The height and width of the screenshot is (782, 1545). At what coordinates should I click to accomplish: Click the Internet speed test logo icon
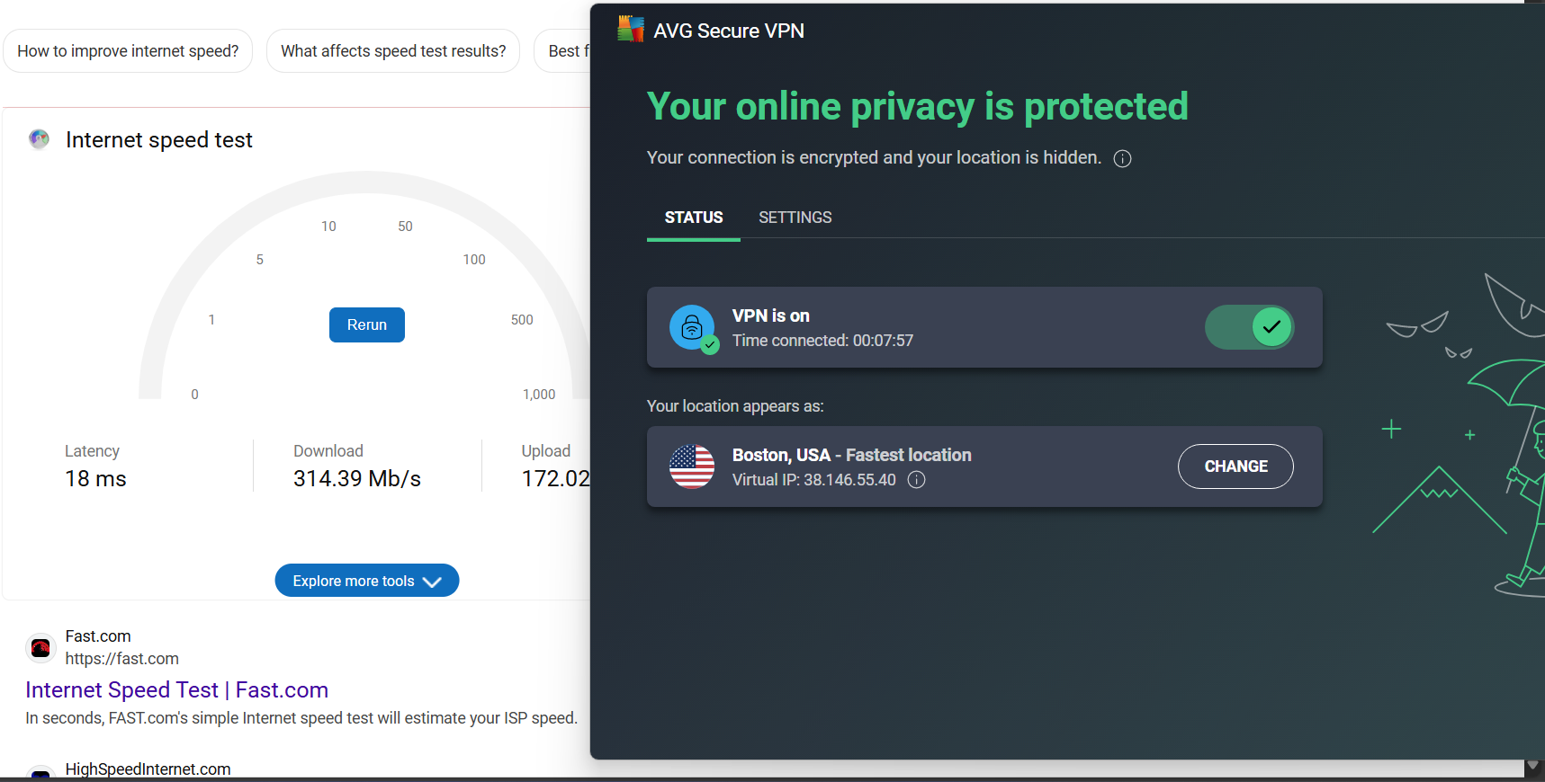click(x=39, y=139)
